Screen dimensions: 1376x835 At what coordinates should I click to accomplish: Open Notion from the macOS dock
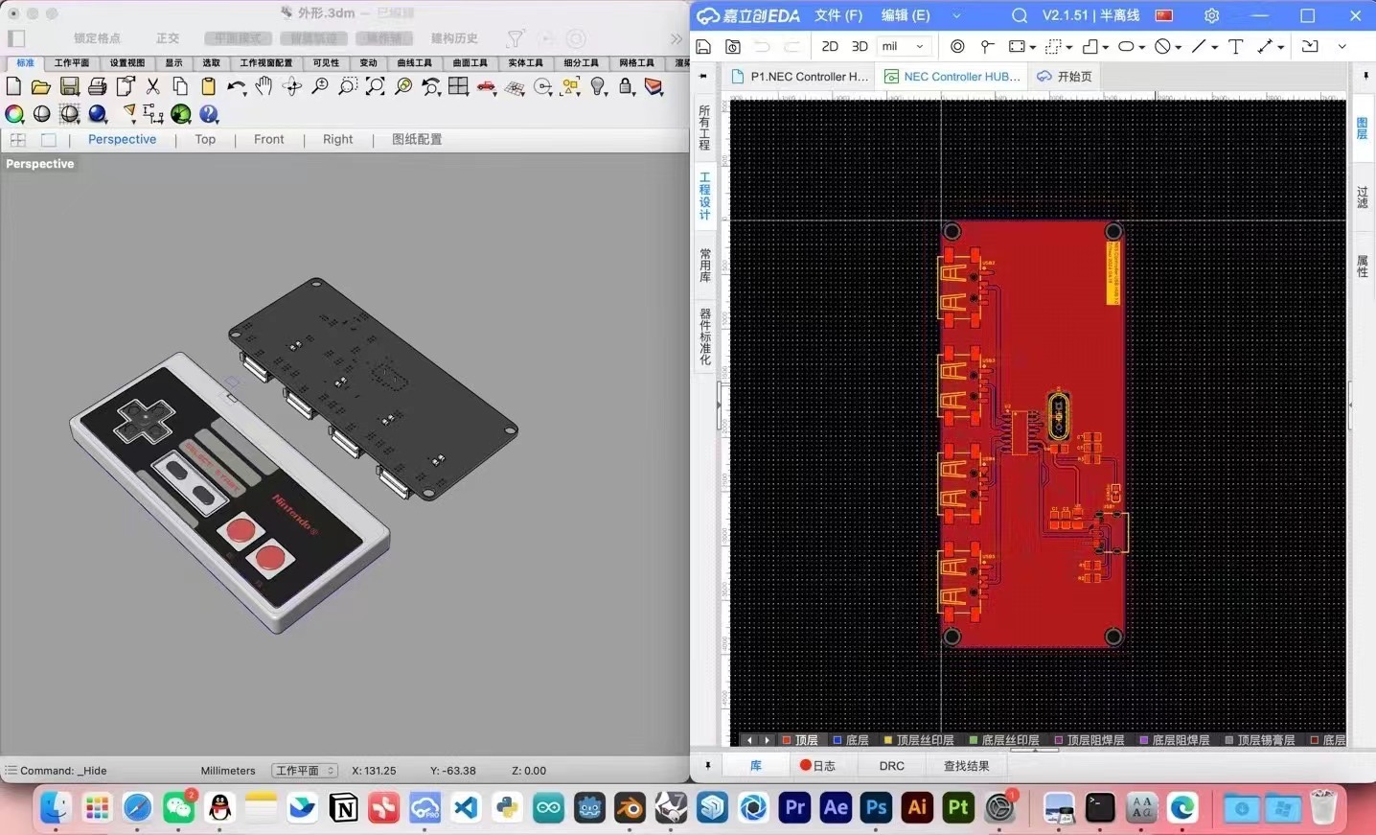pyautogui.click(x=343, y=807)
